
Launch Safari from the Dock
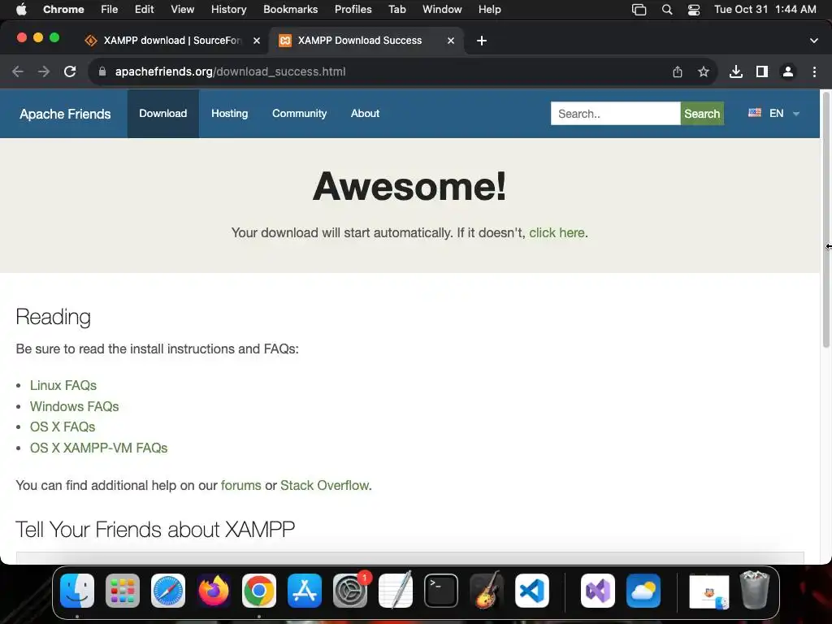tap(168, 591)
